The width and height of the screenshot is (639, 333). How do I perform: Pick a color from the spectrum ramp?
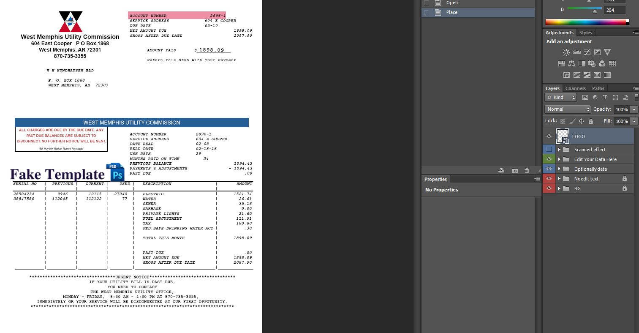587,22
